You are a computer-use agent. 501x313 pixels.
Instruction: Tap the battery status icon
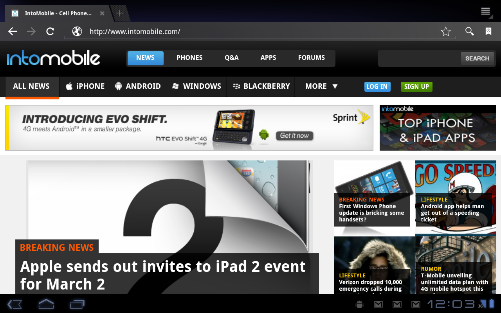[492, 304]
